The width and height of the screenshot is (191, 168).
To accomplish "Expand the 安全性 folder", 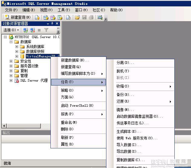I will (x=11, y=61).
